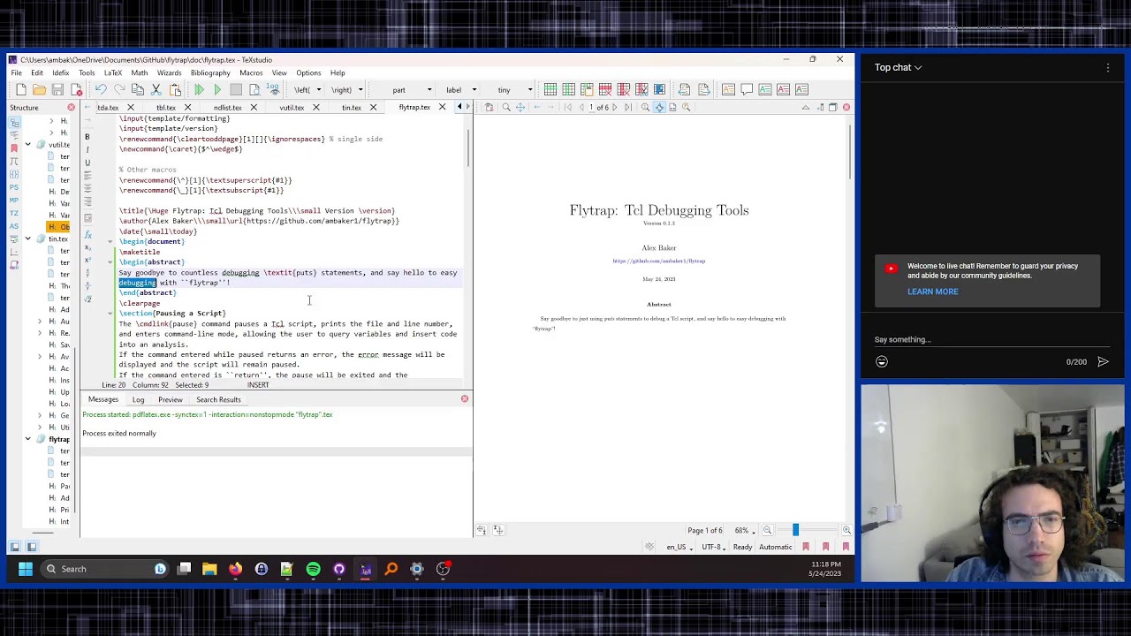Cut the selected text

coord(156,89)
